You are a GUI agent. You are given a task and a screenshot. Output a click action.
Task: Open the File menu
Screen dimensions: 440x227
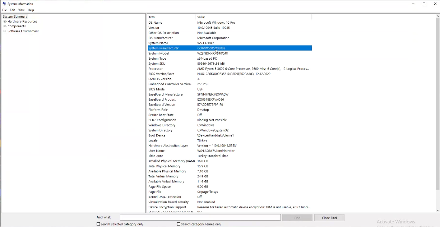pyautogui.click(x=5, y=10)
